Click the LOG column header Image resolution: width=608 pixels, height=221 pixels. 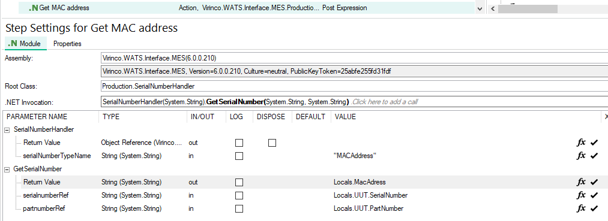[x=236, y=117]
